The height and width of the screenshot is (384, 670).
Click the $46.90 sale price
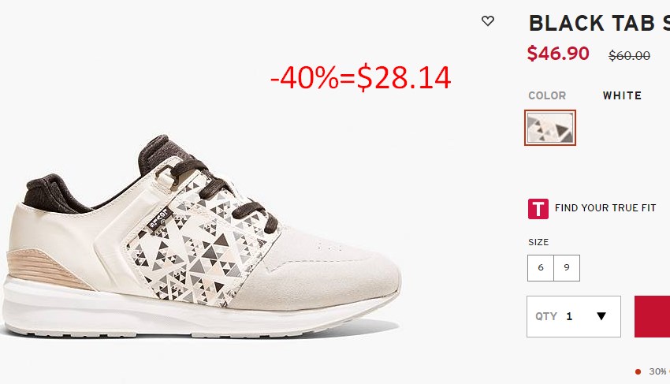tap(558, 54)
